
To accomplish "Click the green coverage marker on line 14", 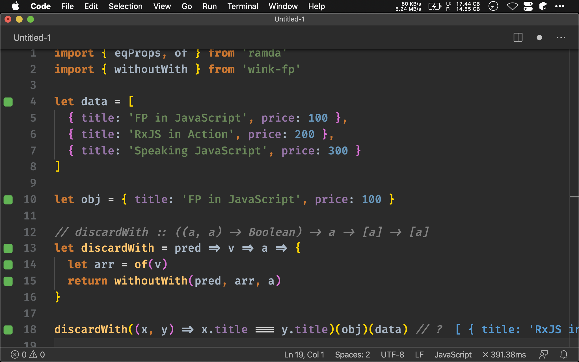I will [x=8, y=265].
